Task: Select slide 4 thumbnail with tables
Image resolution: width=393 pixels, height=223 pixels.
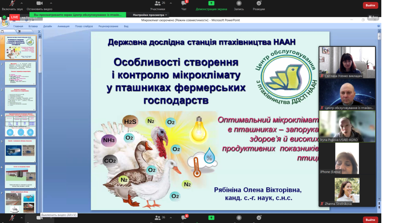Action: point(20,125)
